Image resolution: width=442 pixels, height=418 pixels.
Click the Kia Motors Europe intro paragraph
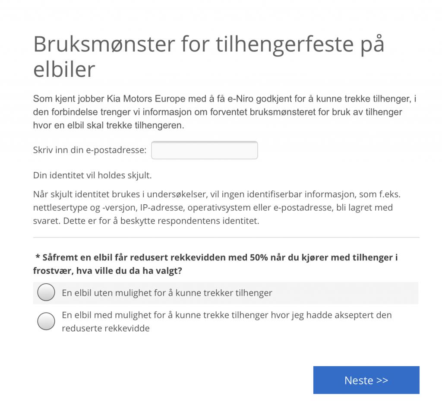pyautogui.click(x=224, y=112)
